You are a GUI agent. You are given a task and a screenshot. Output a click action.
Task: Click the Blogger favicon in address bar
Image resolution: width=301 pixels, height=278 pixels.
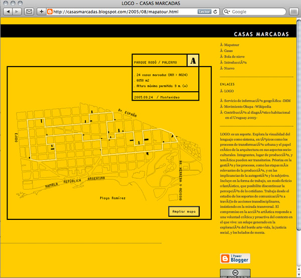pos(50,12)
